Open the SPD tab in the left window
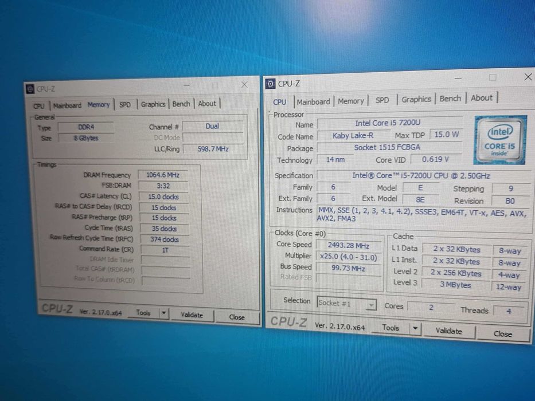535x401 pixels. click(x=125, y=105)
